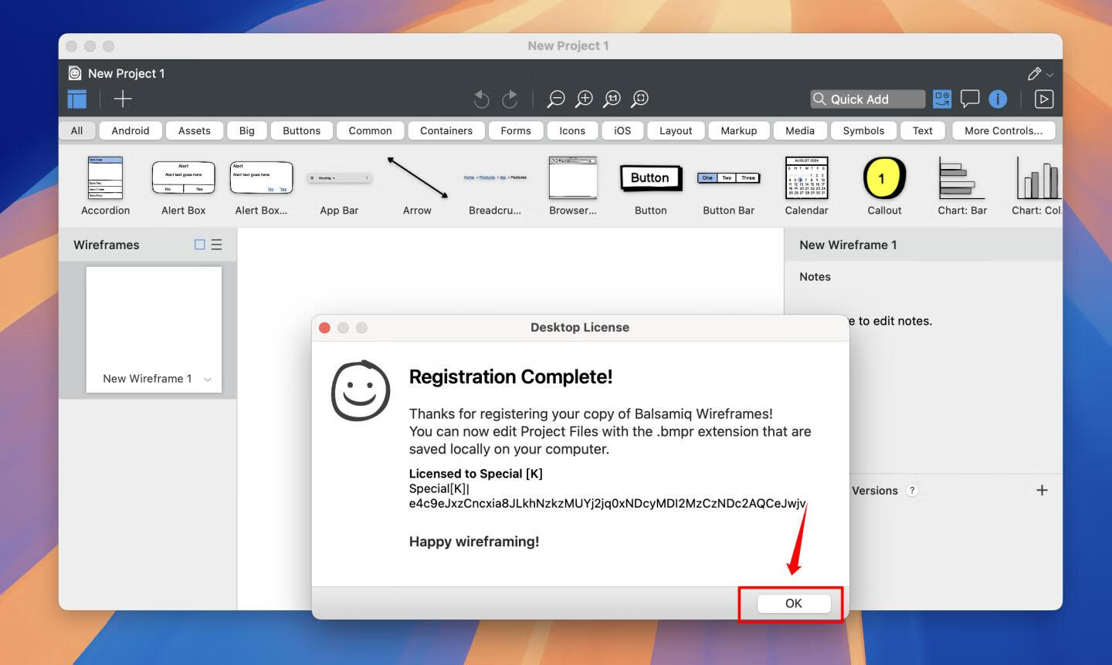Add the Button control
Image resolution: width=1112 pixels, height=665 pixels.
click(651, 186)
